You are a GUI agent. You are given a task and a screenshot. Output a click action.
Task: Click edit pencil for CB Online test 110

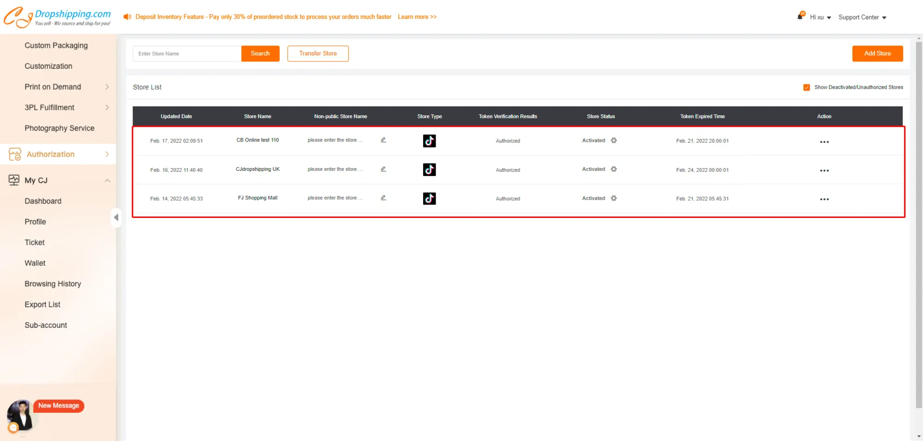point(383,140)
